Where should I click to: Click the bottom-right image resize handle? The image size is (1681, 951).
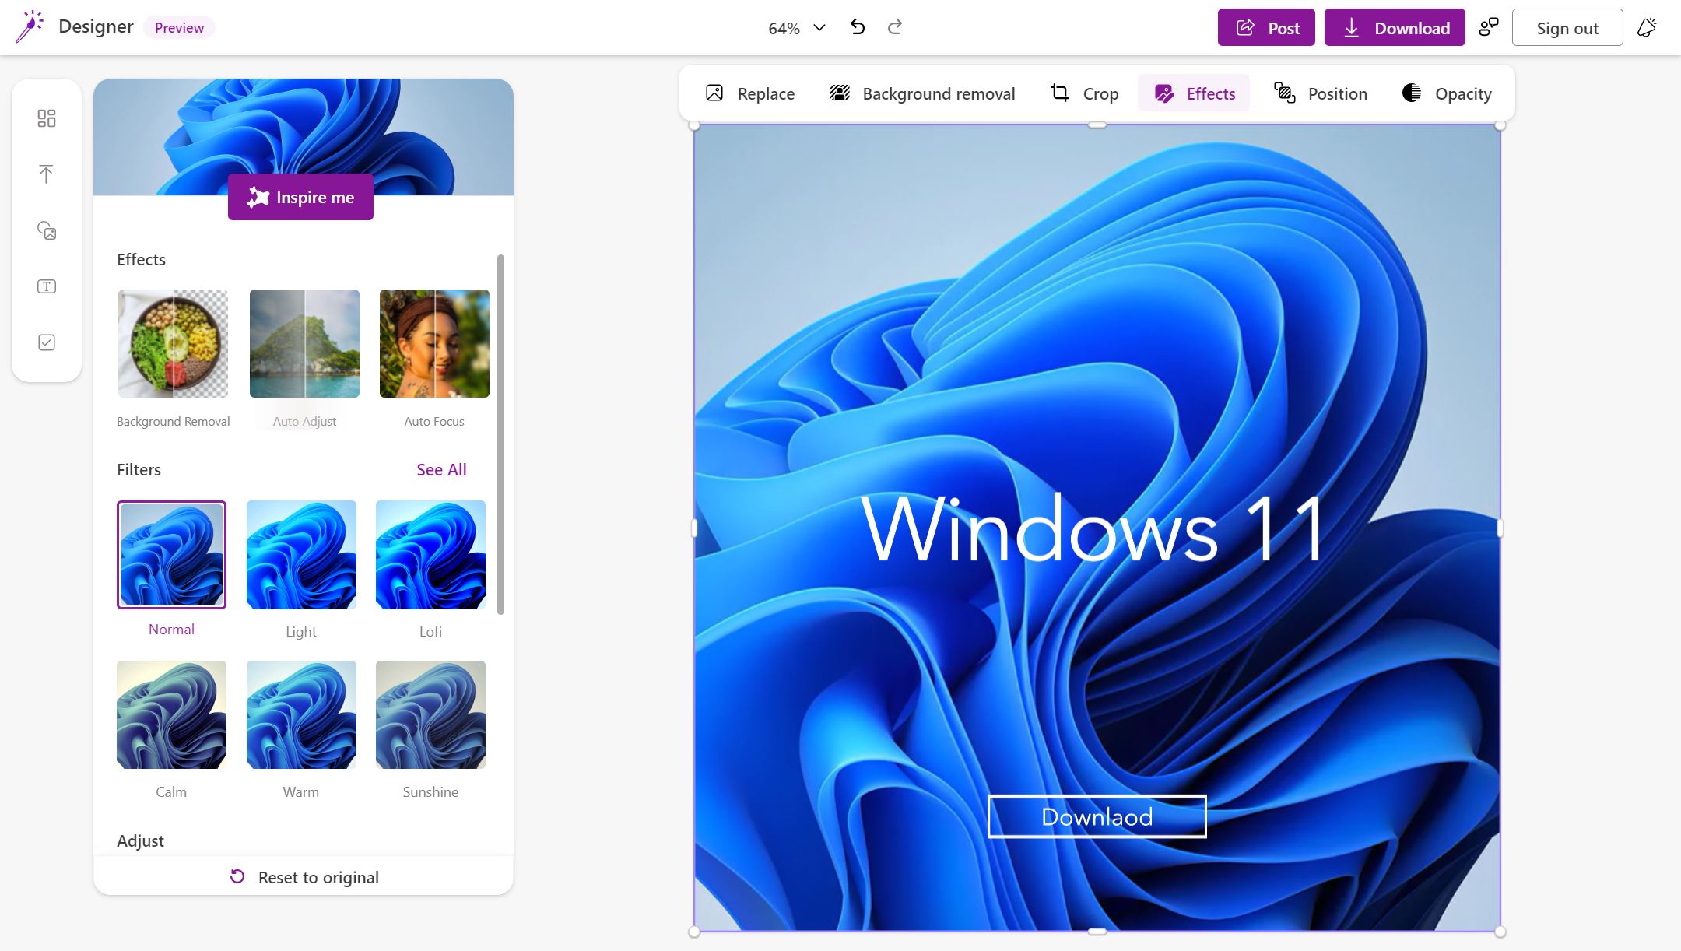click(1500, 932)
